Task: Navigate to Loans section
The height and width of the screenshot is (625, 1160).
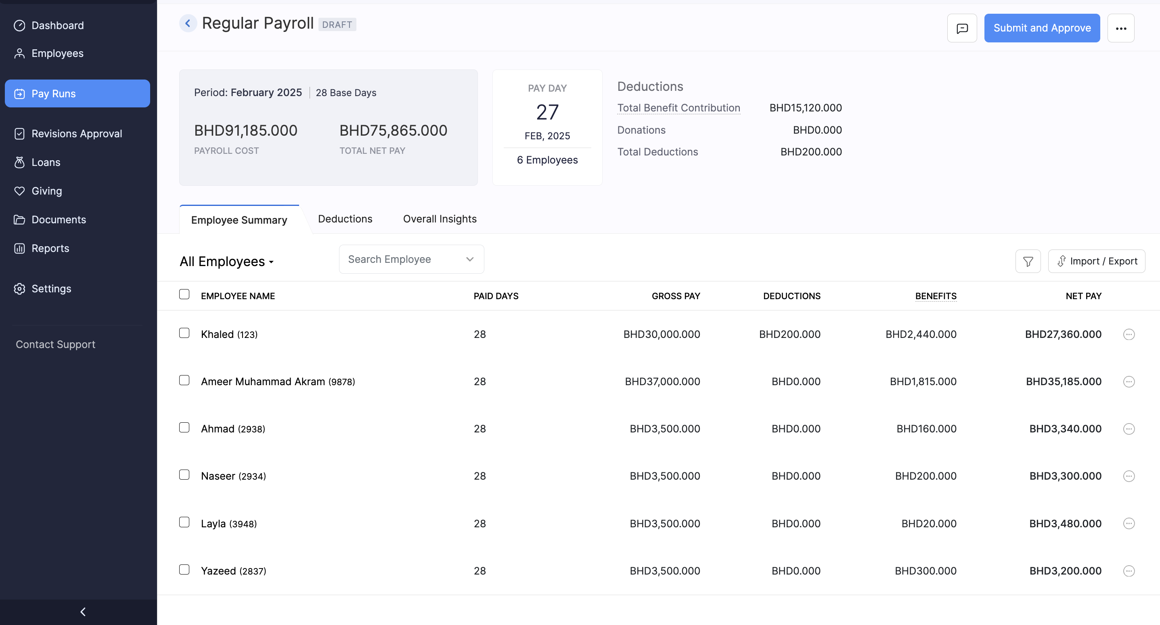Action: [46, 162]
